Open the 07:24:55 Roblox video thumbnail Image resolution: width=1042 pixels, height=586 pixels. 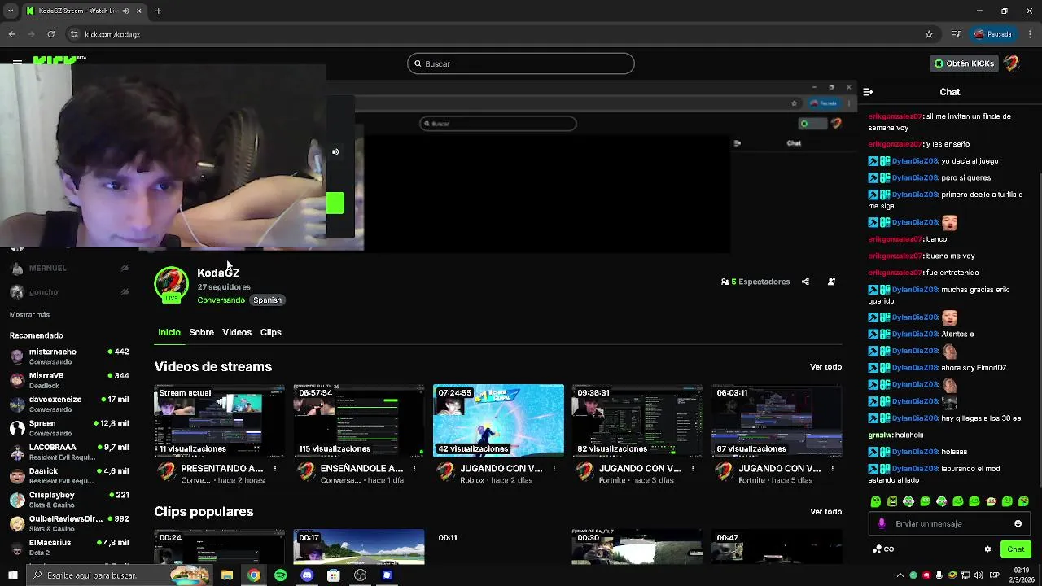498,420
